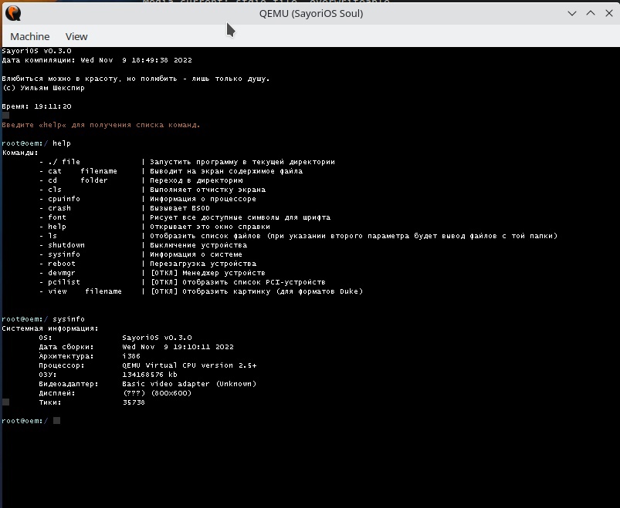Click the orange help hint line

tap(101, 125)
